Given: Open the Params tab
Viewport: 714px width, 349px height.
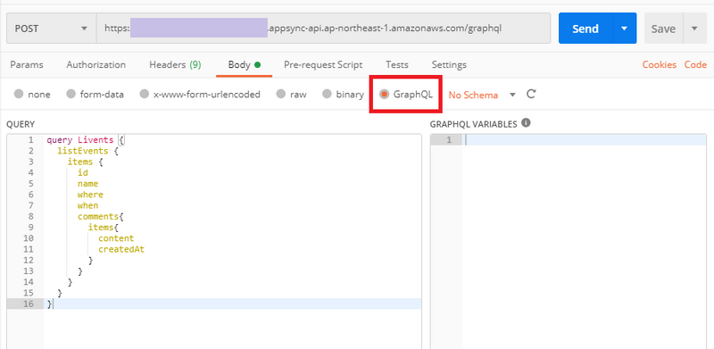Looking at the screenshot, I should 27,64.
